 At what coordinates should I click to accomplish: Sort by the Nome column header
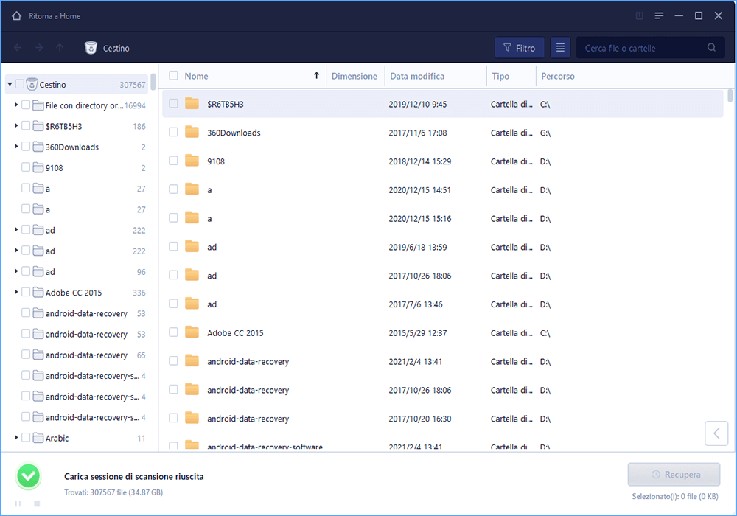pyautogui.click(x=196, y=76)
